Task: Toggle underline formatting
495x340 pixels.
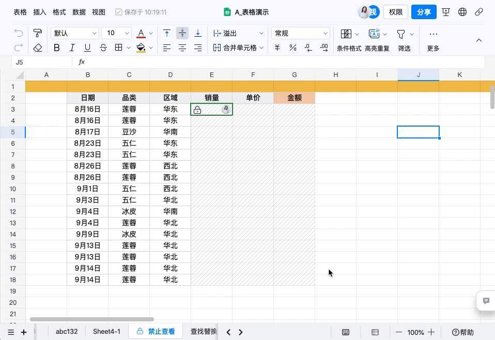Action: pyautogui.click(x=87, y=48)
